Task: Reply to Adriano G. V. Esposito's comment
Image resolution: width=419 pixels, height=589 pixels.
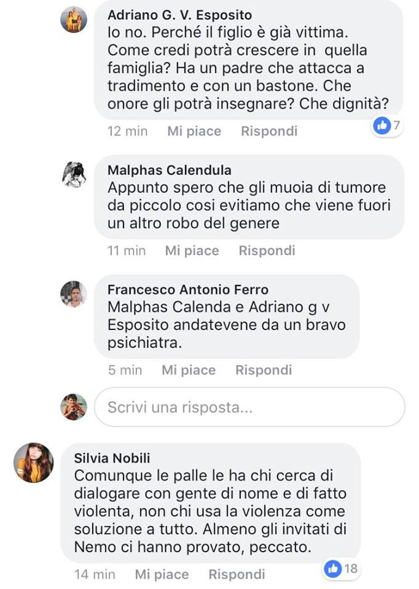Action: 269,131
